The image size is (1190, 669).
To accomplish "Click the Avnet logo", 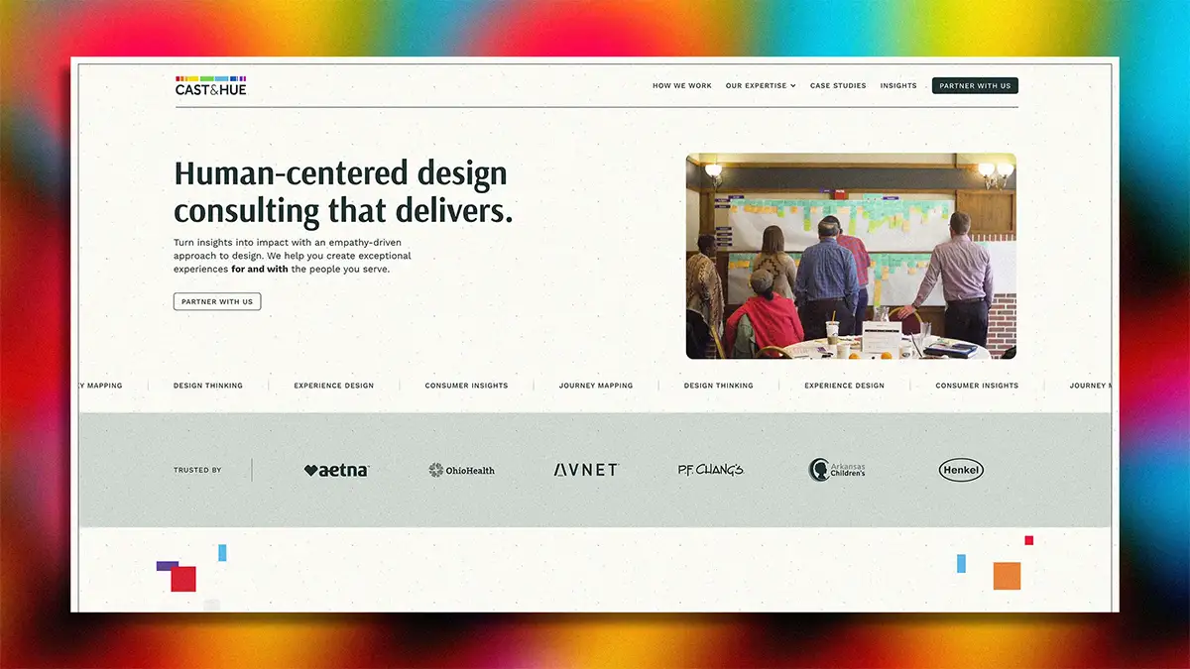I will (586, 470).
